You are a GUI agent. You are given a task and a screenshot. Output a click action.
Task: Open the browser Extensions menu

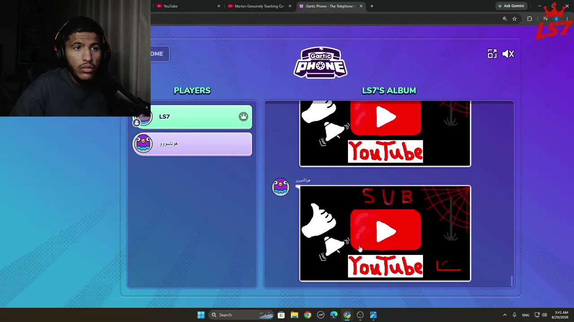click(x=530, y=19)
